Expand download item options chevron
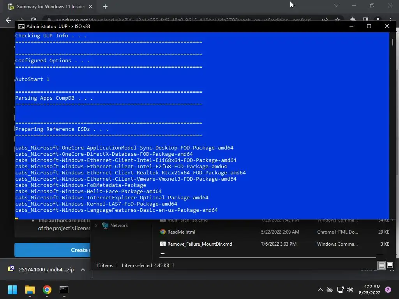 click(x=83, y=269)
